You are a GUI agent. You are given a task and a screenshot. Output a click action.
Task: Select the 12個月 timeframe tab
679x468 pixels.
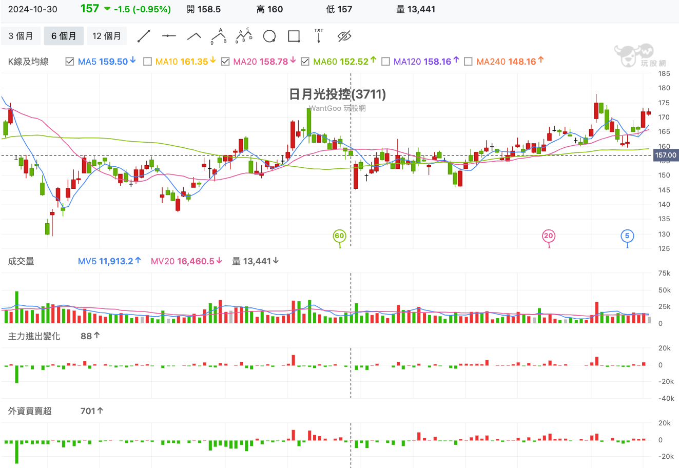(x=107, y=36)
